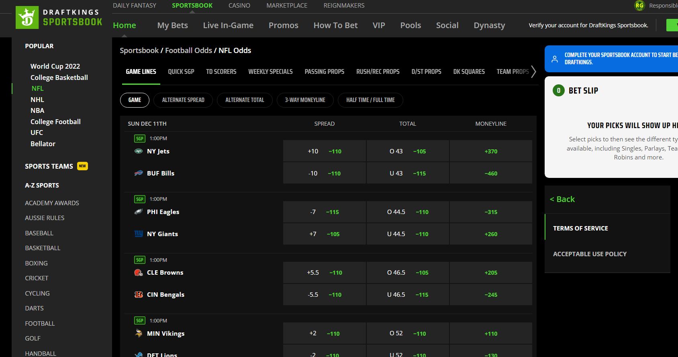The image size is (678, 357).
Task: Bet Over 44.5 Eagles vs Giants
Action: pos(408,212)
